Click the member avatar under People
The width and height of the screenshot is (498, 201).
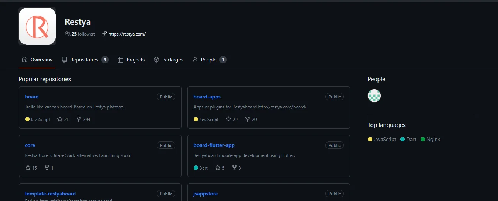point(374,96)
